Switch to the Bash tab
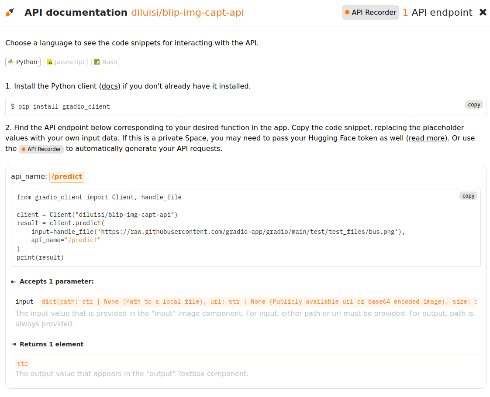This screenshot has height=397, width=490. (x=106, y=62)
